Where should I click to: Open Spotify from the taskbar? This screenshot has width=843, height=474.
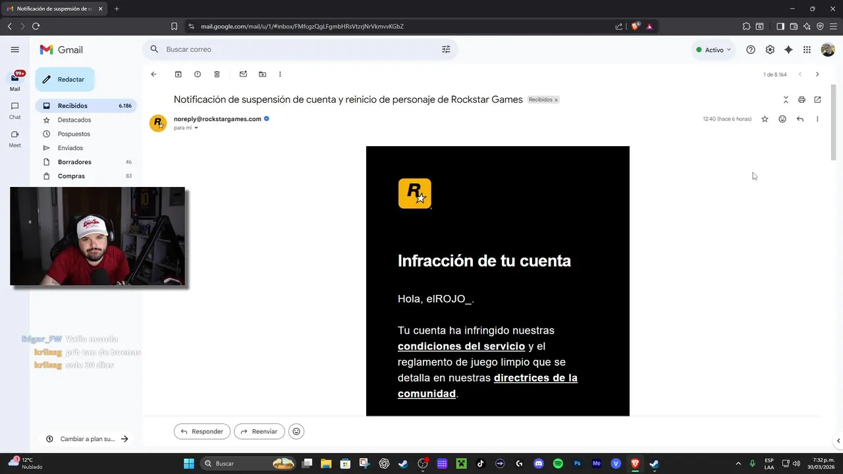[x=558, y=463]
